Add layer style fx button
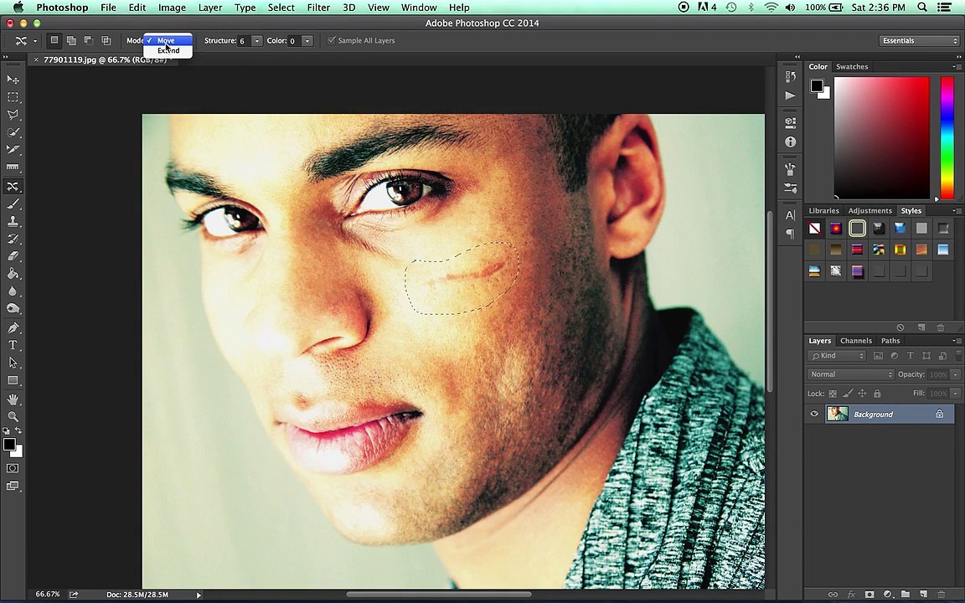The height and width of the screenshot is (603, 965). (851, 595)
